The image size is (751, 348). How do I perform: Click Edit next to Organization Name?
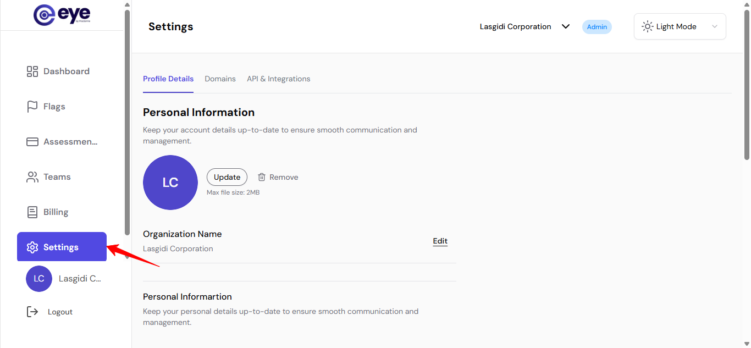pos(440,241)
